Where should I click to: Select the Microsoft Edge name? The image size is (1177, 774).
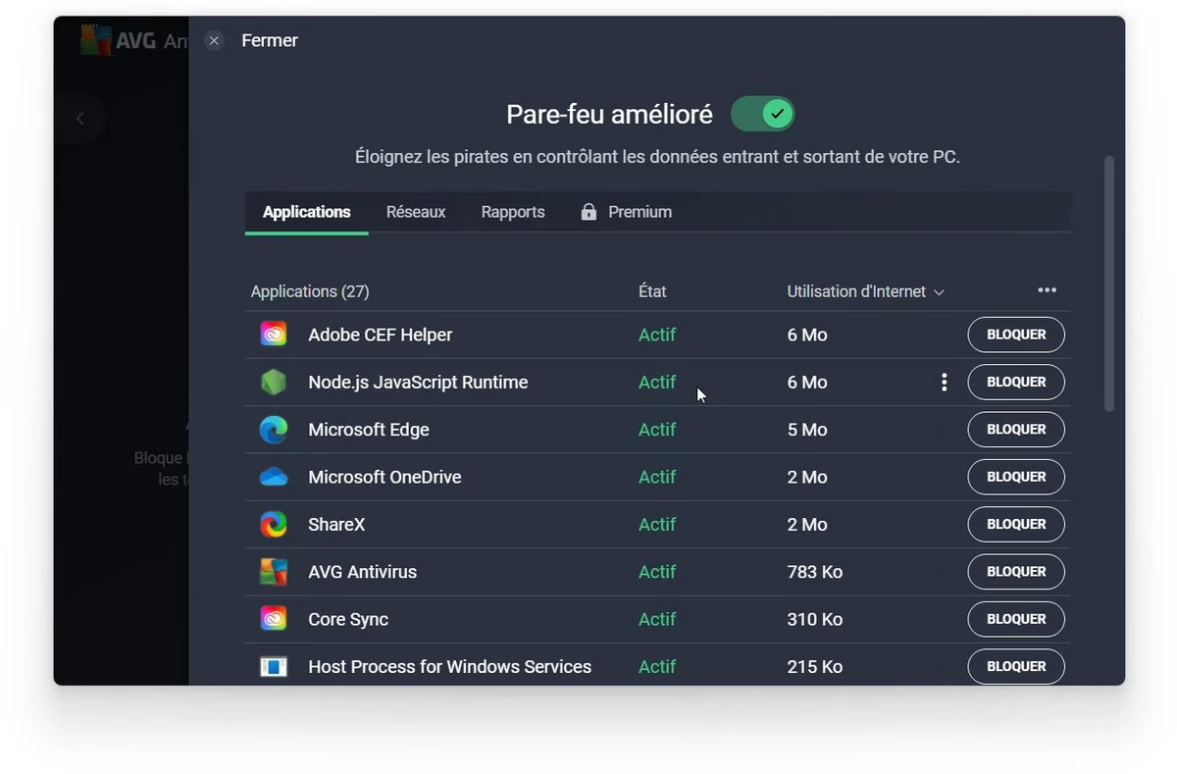tap(369, 430)
